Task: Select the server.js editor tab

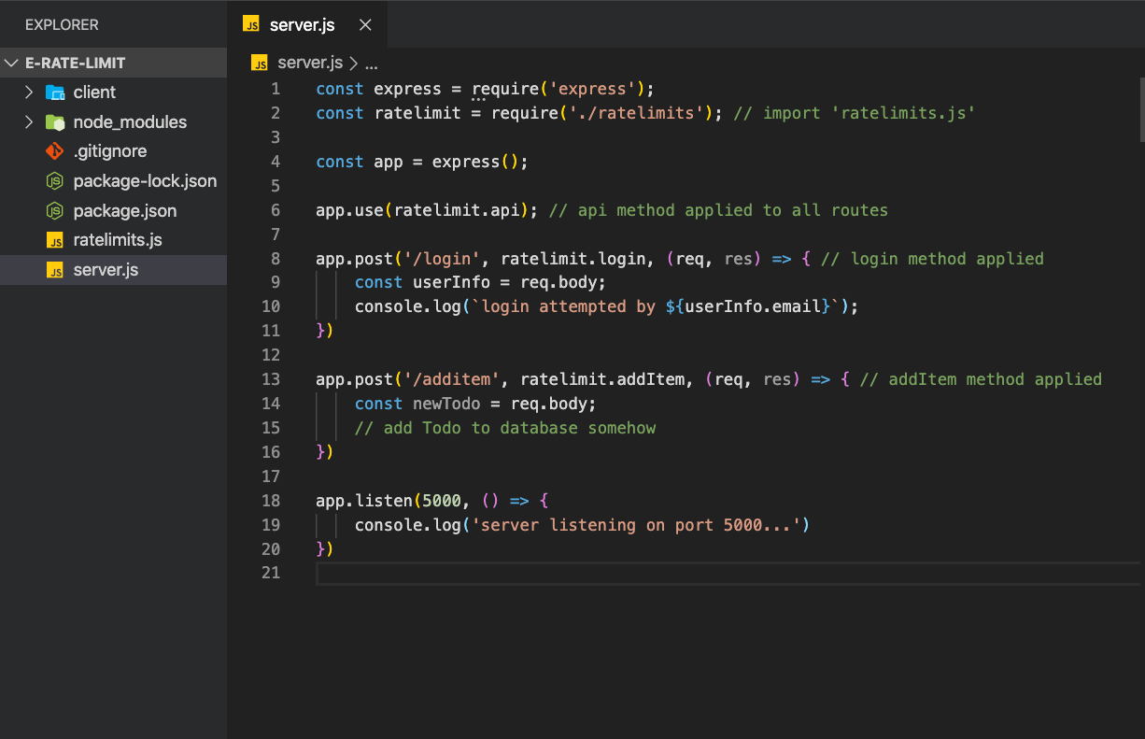Action: [x=302, y=25]
